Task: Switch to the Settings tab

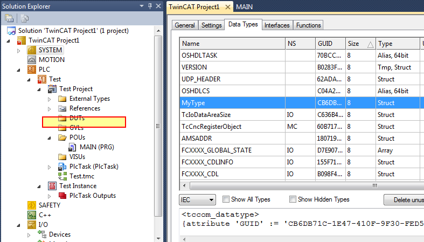Action: tap(211, 25)
